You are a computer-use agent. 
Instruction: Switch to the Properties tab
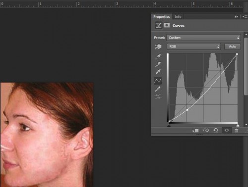point(162,17)
